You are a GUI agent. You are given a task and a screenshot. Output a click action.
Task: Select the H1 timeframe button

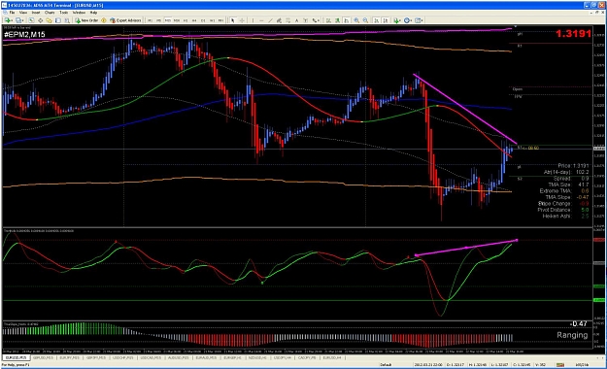[185, 20]
